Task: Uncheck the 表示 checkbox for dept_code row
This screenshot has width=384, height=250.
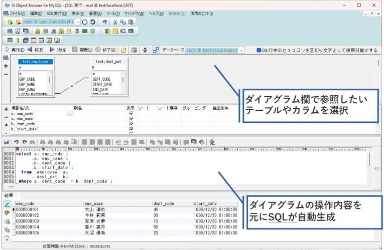Action: coord(131,124)
